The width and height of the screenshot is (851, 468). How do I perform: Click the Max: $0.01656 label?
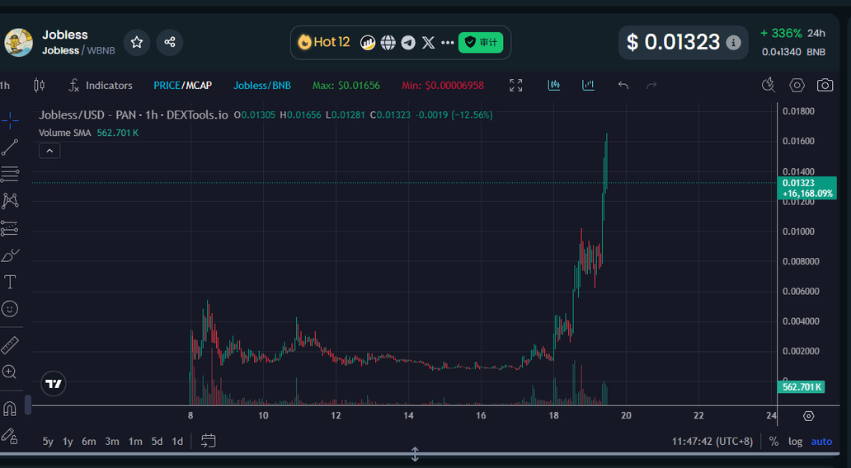coord(346,85)
